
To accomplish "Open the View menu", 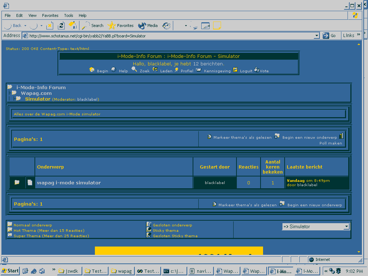I will tap(32, 15).
